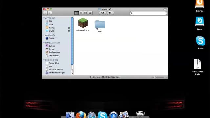Click the sidebar vertical scrollbar
This screenshot has height=118, width=210.
(72, 41)
